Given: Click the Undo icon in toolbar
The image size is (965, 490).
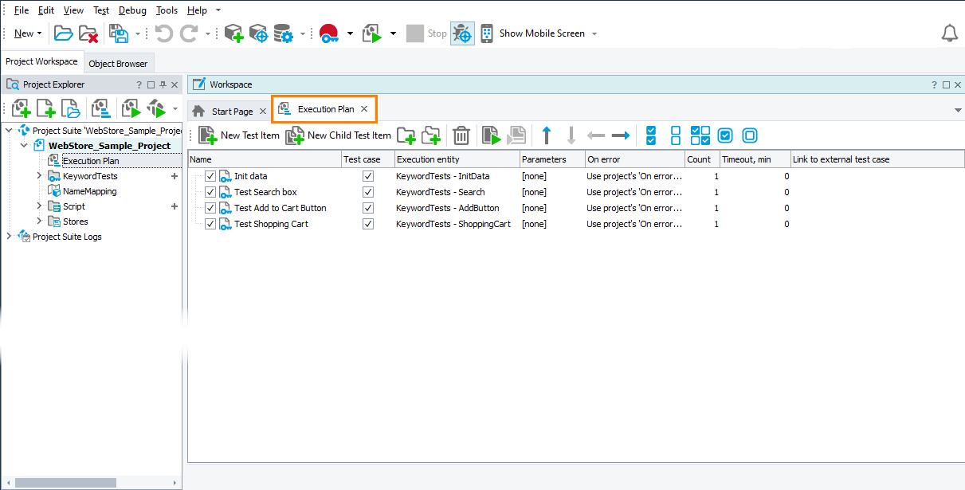Looking at the screenshot, I should 163,33.
